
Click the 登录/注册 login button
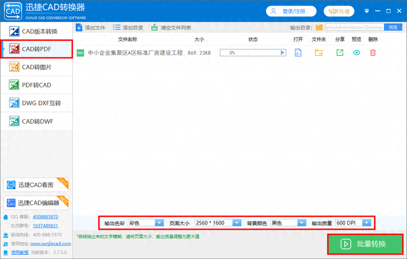(291, 11)
